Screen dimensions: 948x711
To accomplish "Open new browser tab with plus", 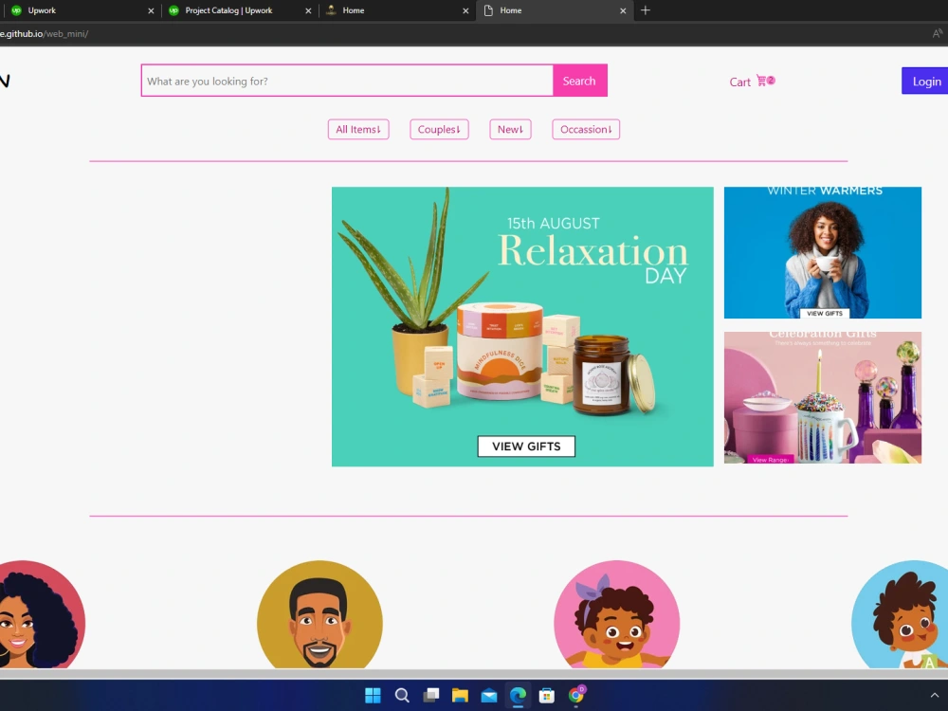I will [645, 10].
